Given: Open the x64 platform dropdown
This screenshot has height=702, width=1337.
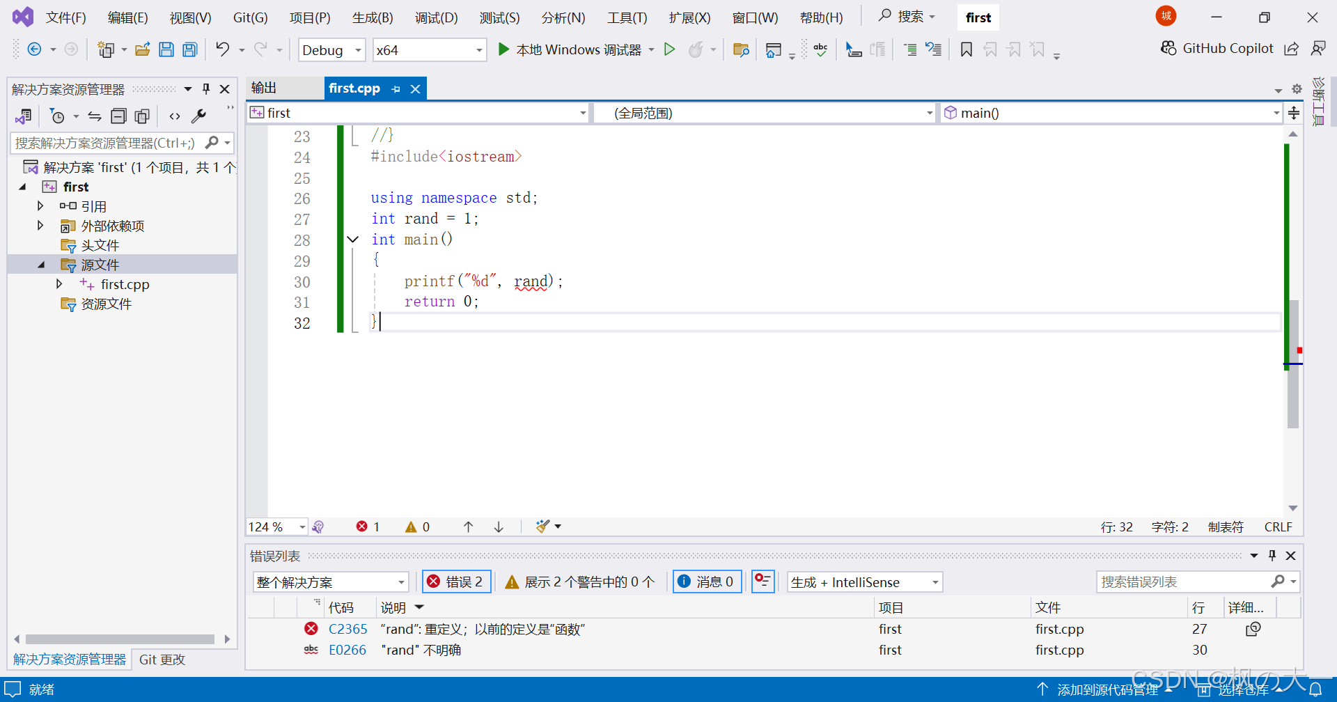Looking at the screenshot, I should click(x=430, y=50).
